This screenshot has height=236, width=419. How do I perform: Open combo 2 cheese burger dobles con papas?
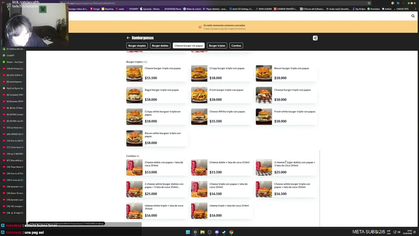pyautogui.click(x=286, y=167)
